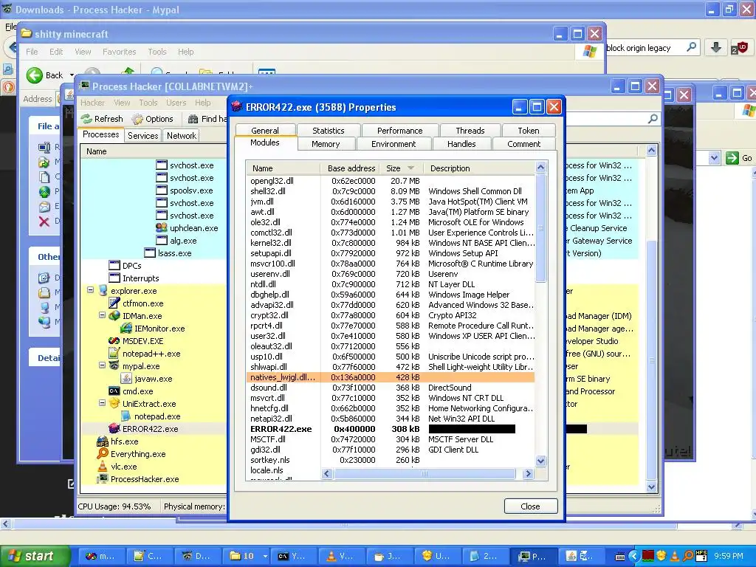Click the modules list horizontal scrollbar thumb
Screen dimensions: 756x567
click(x=425, y=473)
